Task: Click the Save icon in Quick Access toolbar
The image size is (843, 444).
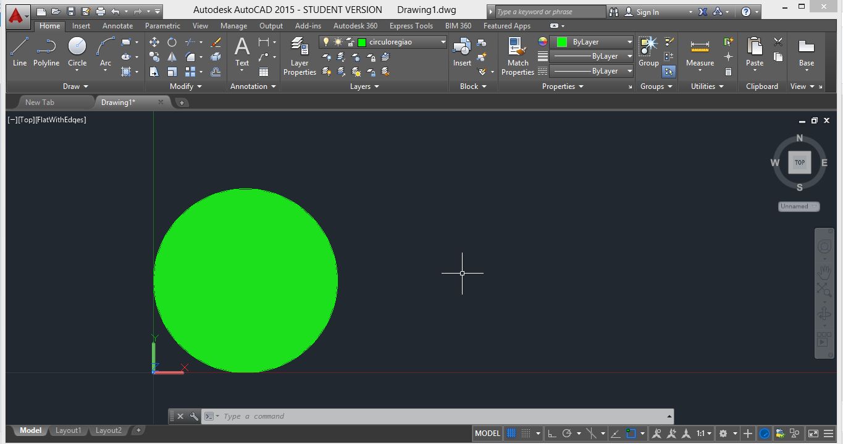Action: [71, 11]
